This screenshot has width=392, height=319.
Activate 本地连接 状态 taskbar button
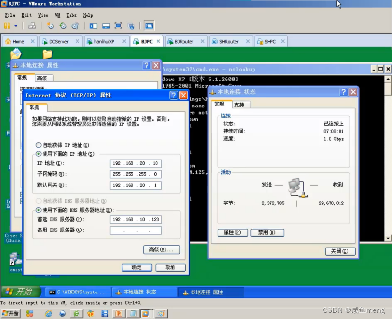145,292
